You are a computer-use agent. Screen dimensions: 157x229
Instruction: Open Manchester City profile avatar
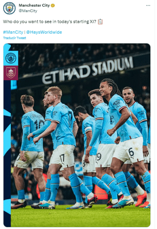pos(9,8)
